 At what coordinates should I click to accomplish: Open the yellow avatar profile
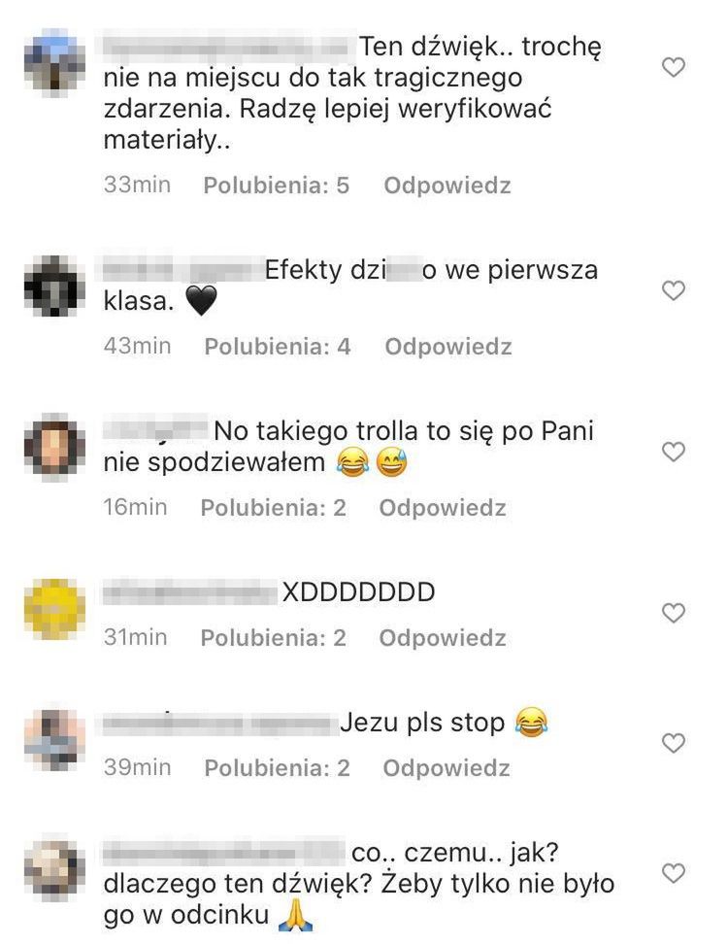(54, 609)
